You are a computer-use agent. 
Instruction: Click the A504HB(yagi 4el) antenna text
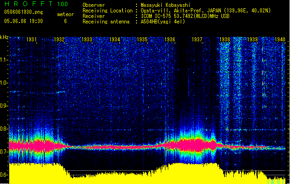163,22
